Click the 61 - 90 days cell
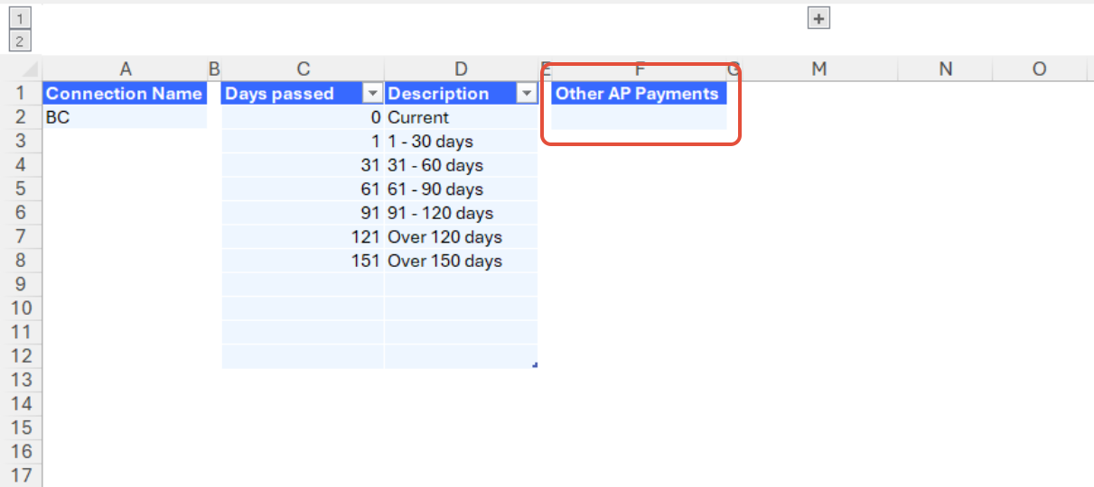 click(x=461, y=189)
